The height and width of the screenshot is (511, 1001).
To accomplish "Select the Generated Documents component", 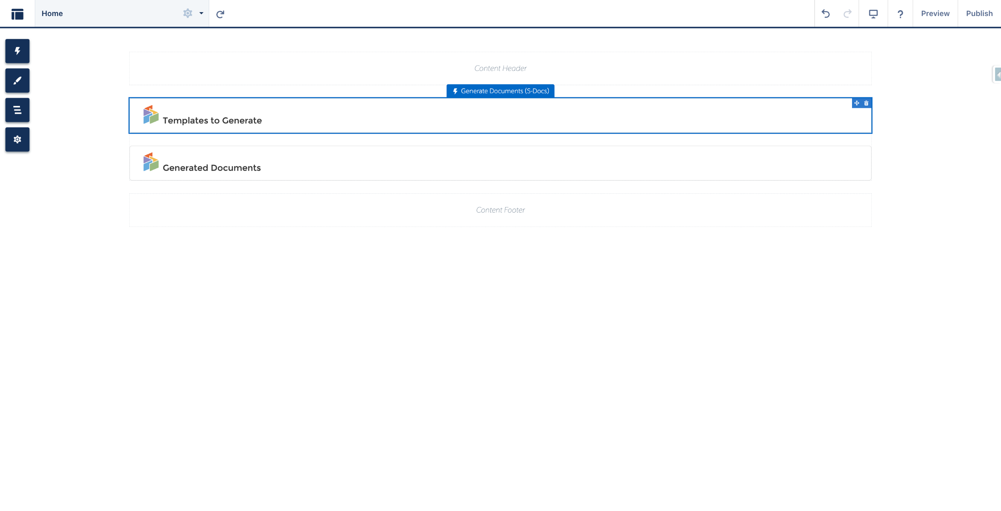I will pos(500,163).
